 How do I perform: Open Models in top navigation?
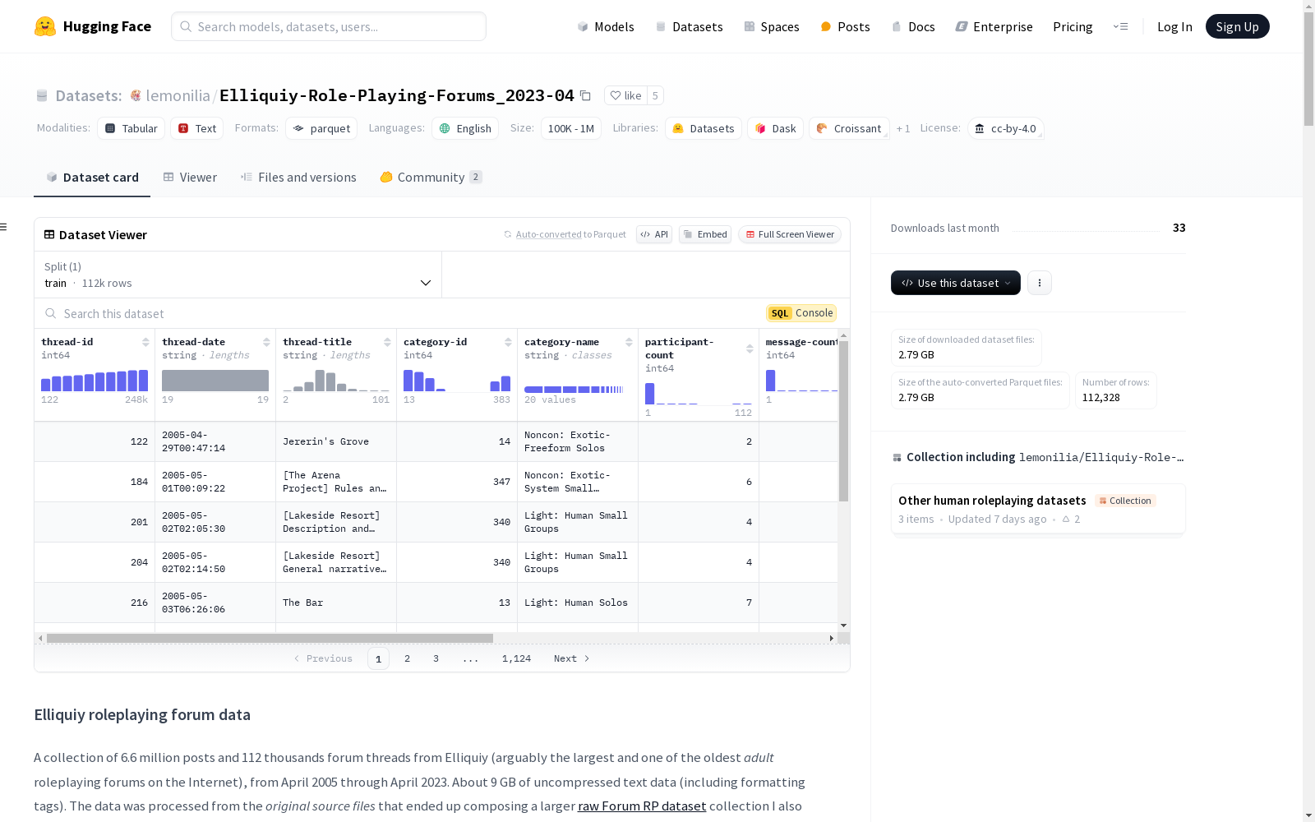[x=606, y=26]
